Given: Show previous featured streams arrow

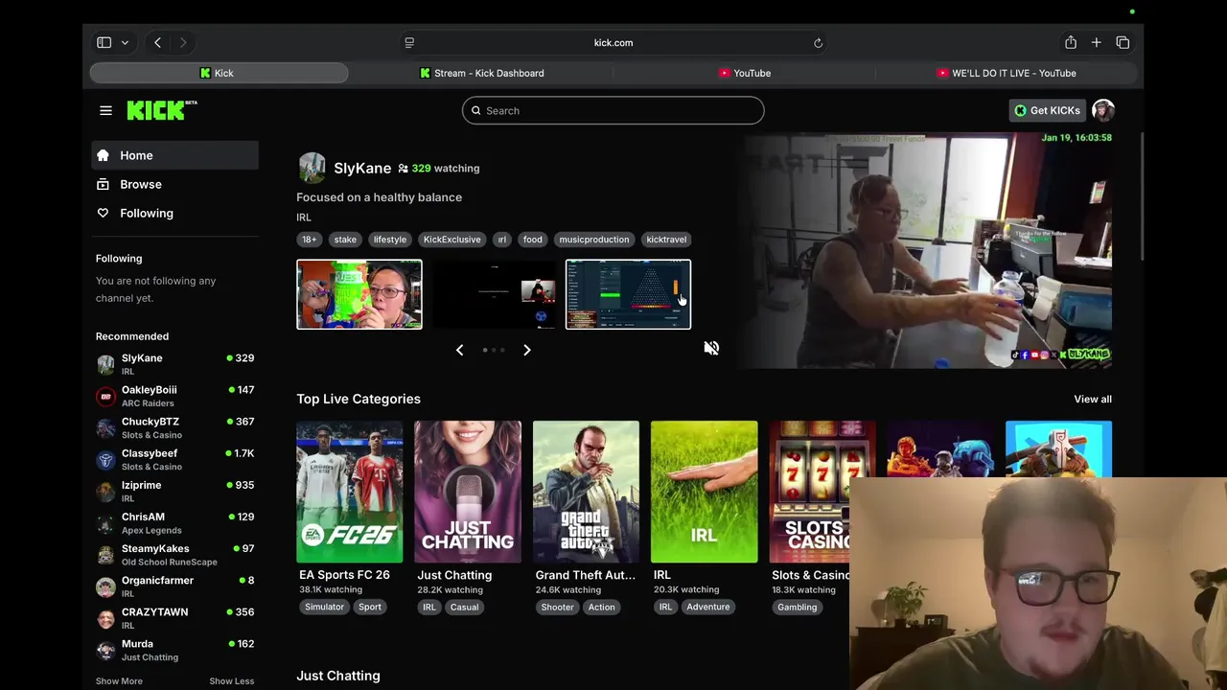Looking at the screenshot, I should (459, 350).
